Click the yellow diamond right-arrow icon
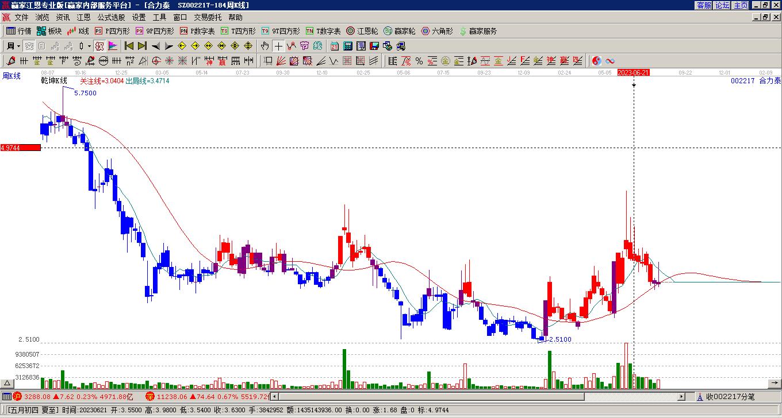Image resolution: width=782 pixels, height=418 pixels. tap(195, 46)
